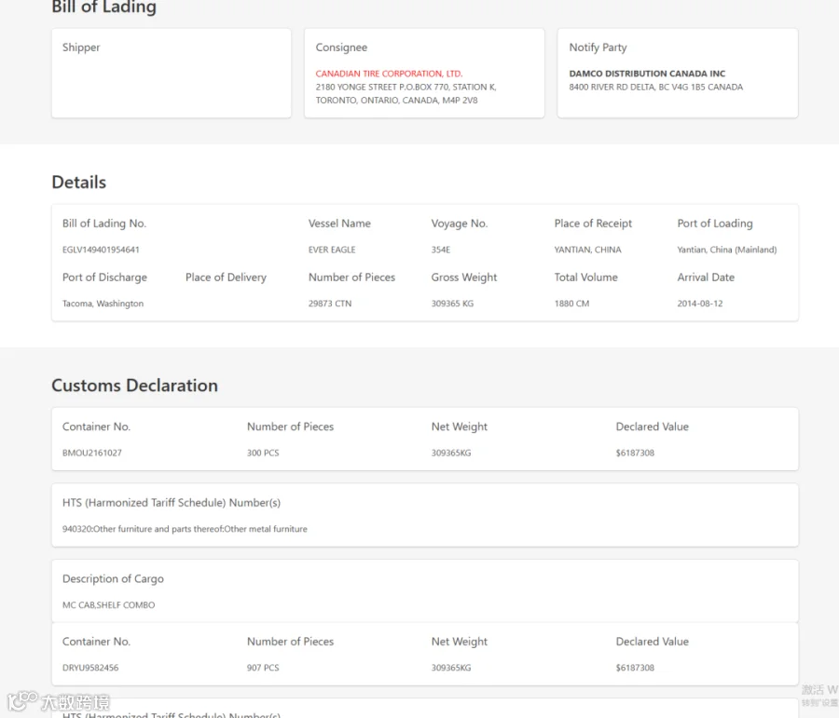Select net weight in the DRYU9582456 container row
The height and width of the screenshot is (718, 839).
click(451, 668)
